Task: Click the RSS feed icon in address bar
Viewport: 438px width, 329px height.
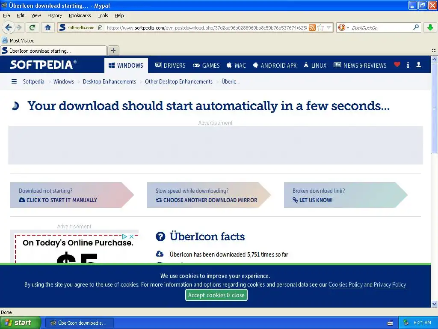Action: tap(312, 27)
